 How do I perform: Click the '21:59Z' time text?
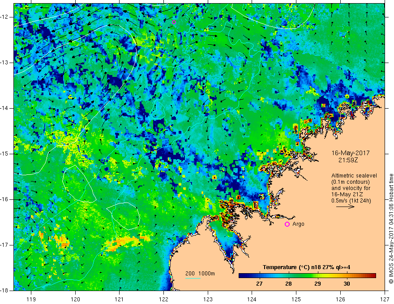348,160
